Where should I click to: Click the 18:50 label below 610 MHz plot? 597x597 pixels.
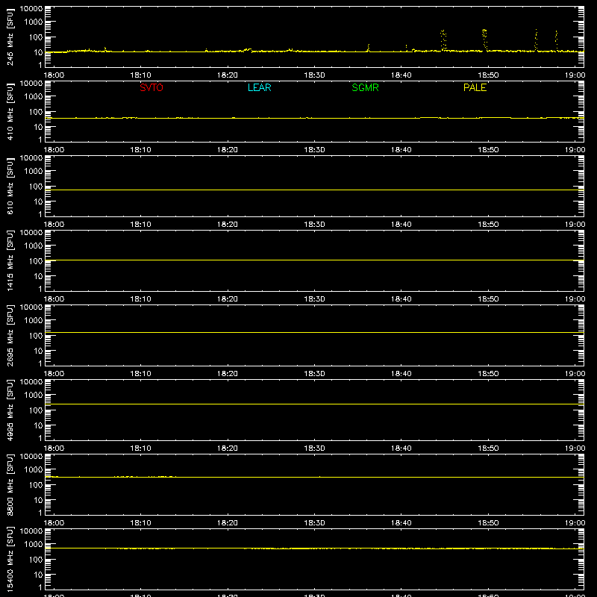tap(488, 225)
